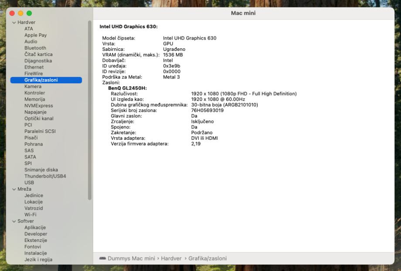Select Thunderbolt/USB4 in the sidebar
This screenshot has width=401, height=271.
click(x=45, y=176)
